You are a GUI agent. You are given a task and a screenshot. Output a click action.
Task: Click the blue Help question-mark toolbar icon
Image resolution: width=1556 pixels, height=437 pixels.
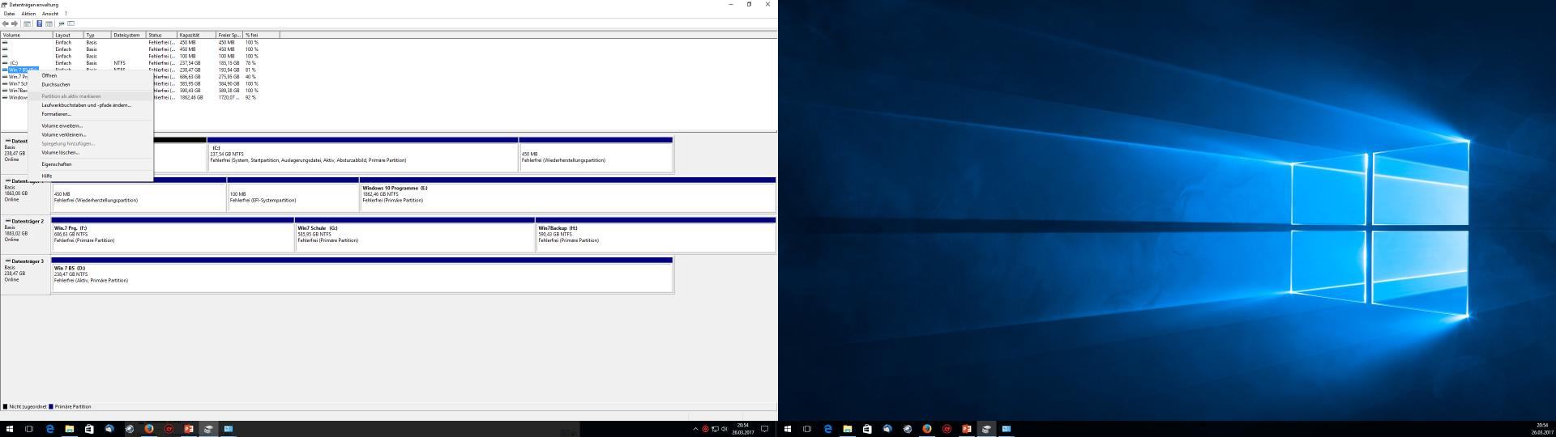tap(39, 23)
